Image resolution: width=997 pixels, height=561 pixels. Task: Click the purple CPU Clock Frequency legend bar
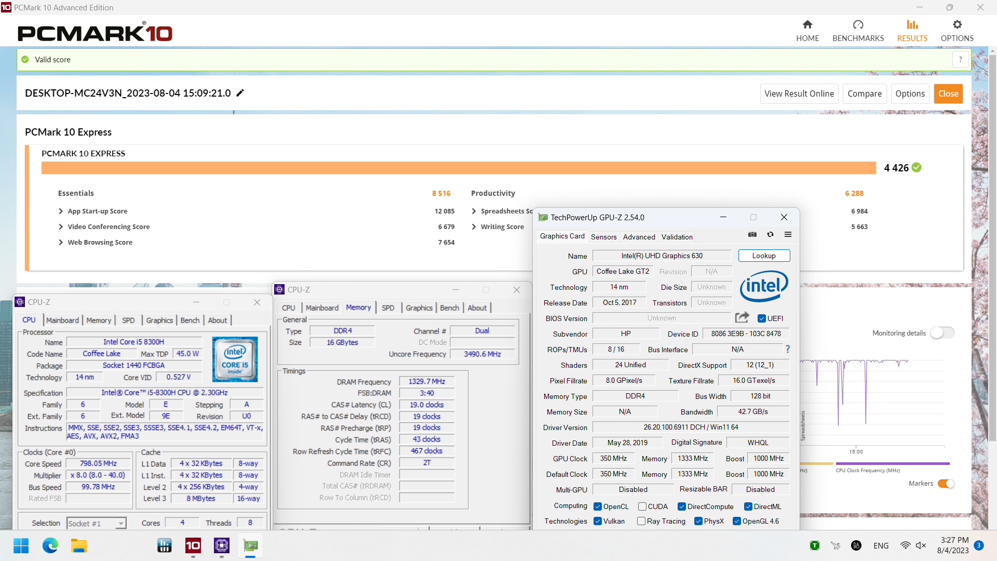(893, 463)
